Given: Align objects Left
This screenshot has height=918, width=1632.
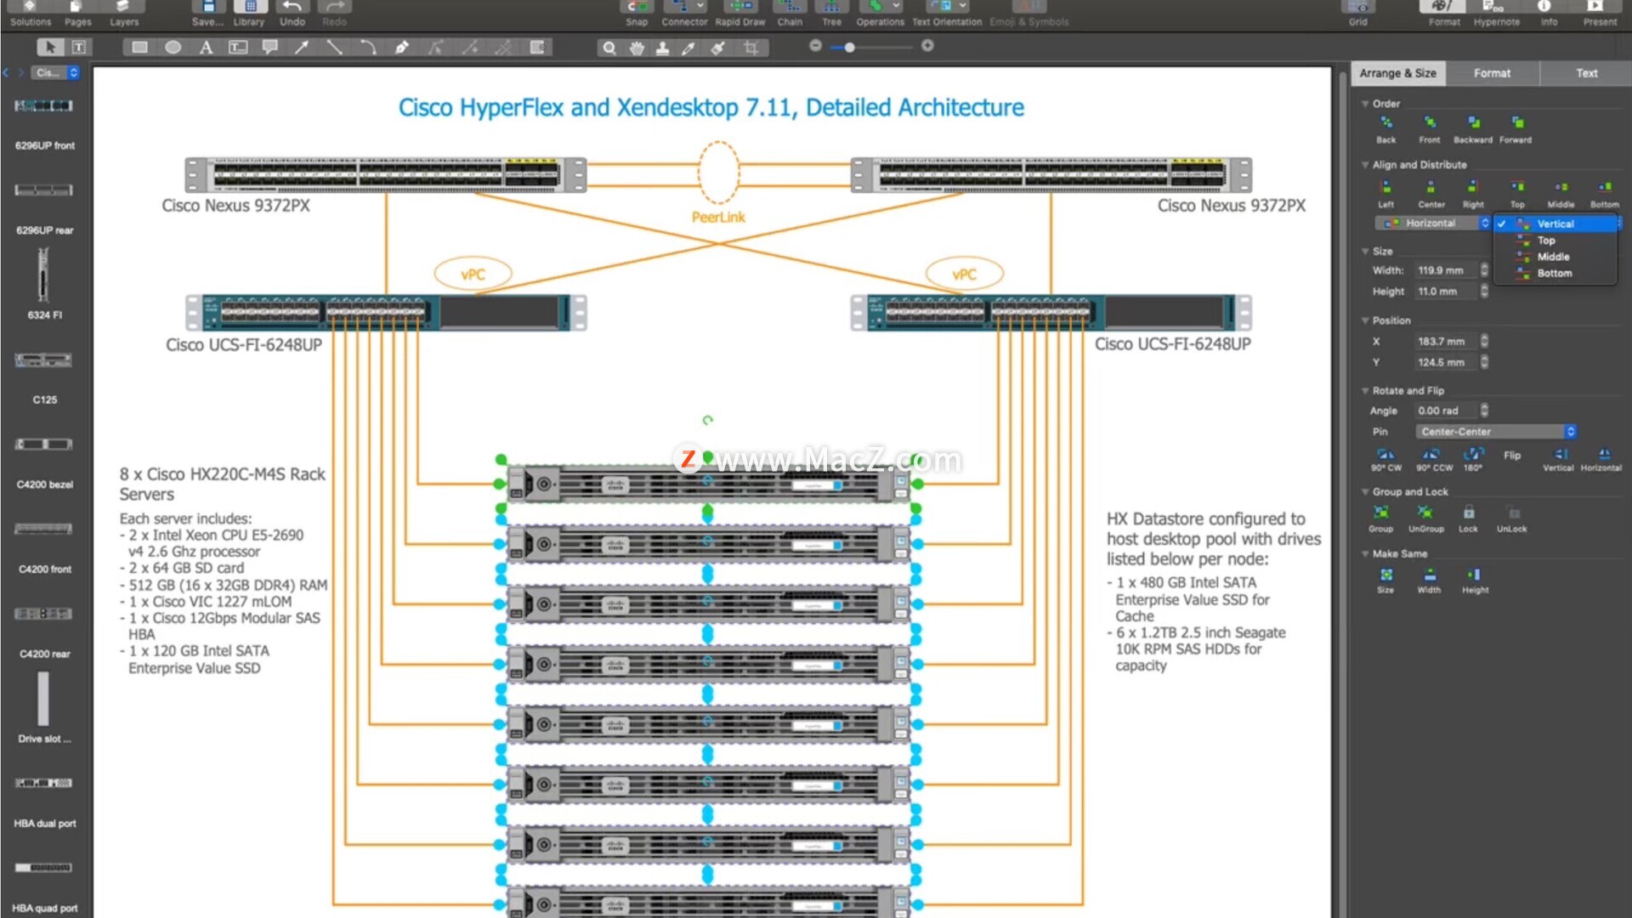Looking at the screenshot, I should (1386, 194).
